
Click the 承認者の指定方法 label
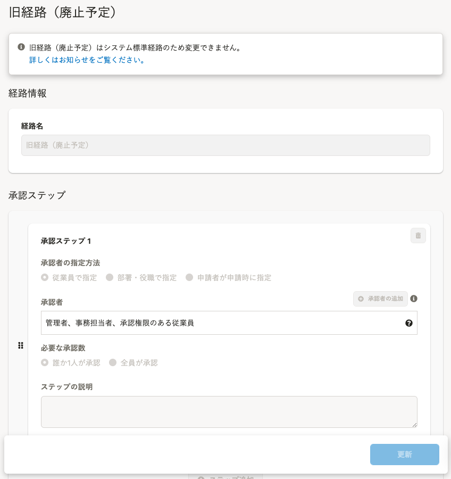tap(71, 263)
